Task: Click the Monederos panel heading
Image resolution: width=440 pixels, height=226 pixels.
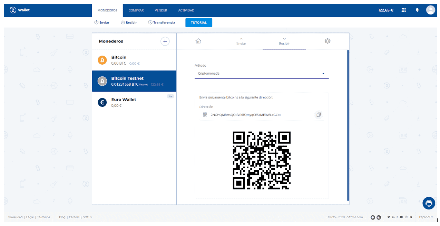Action: pyautogui.click(x=111, y=41)
